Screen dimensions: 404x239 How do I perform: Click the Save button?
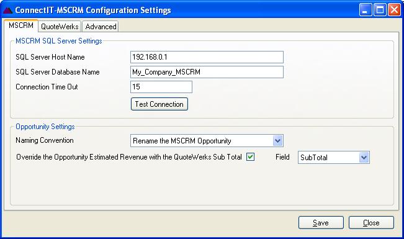point(321,222)
